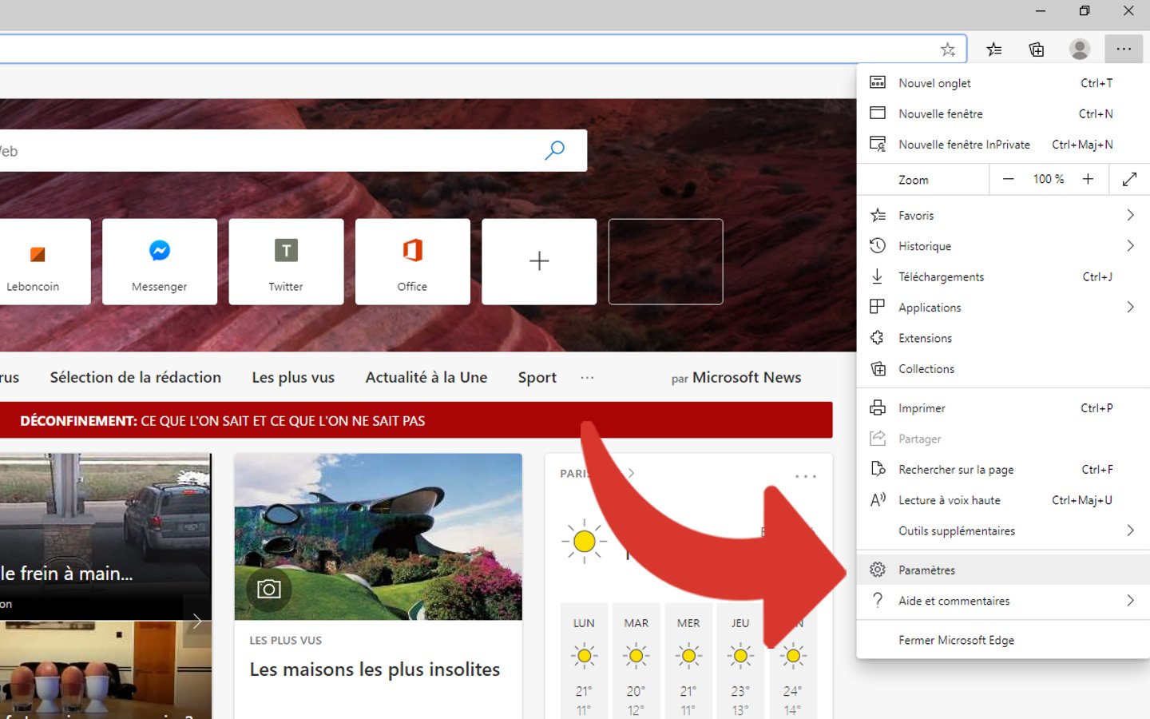The width and height of the screenshot is (1150, 719).
Task: Switch to Sélection de la rédaction tab
Action: click(135, 378)
